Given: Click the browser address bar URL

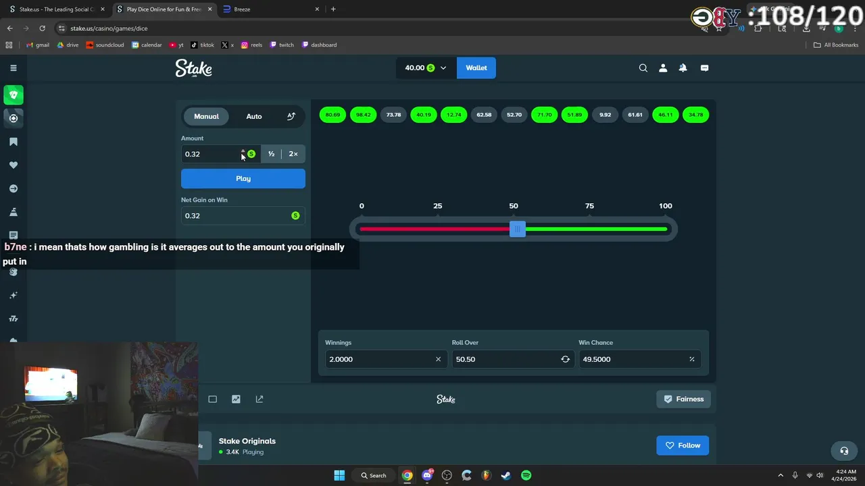Looking at the screenshot, I should 109,28.
